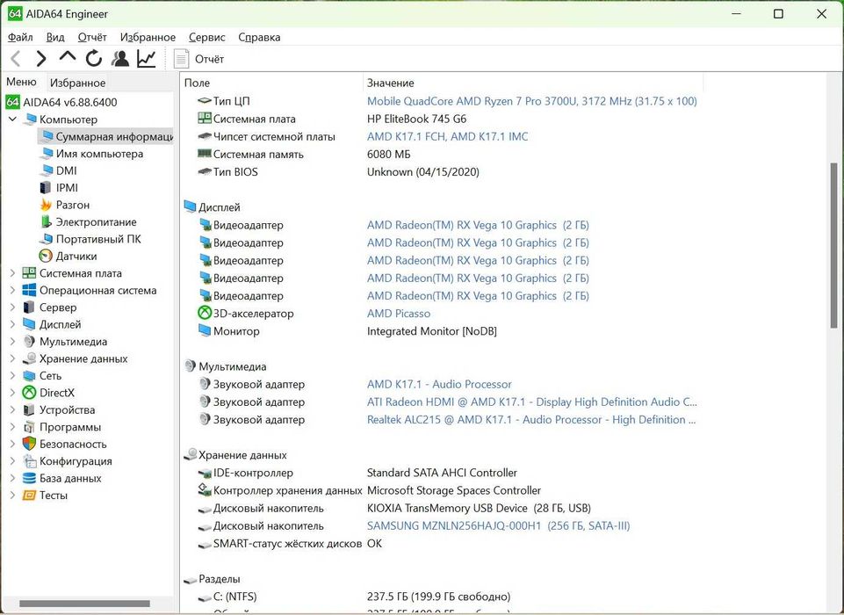Select the HP EliteBook 745 G6 value
This screenshot has height=615, width=844.
(x=416, y=119)
